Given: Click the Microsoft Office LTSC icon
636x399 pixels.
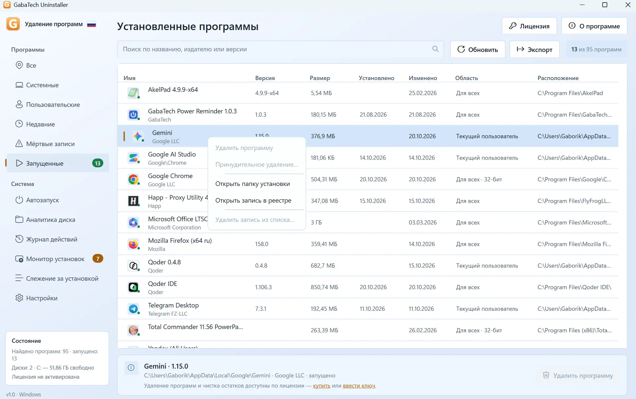Looking at the screenshot, I should coord(133,223).
